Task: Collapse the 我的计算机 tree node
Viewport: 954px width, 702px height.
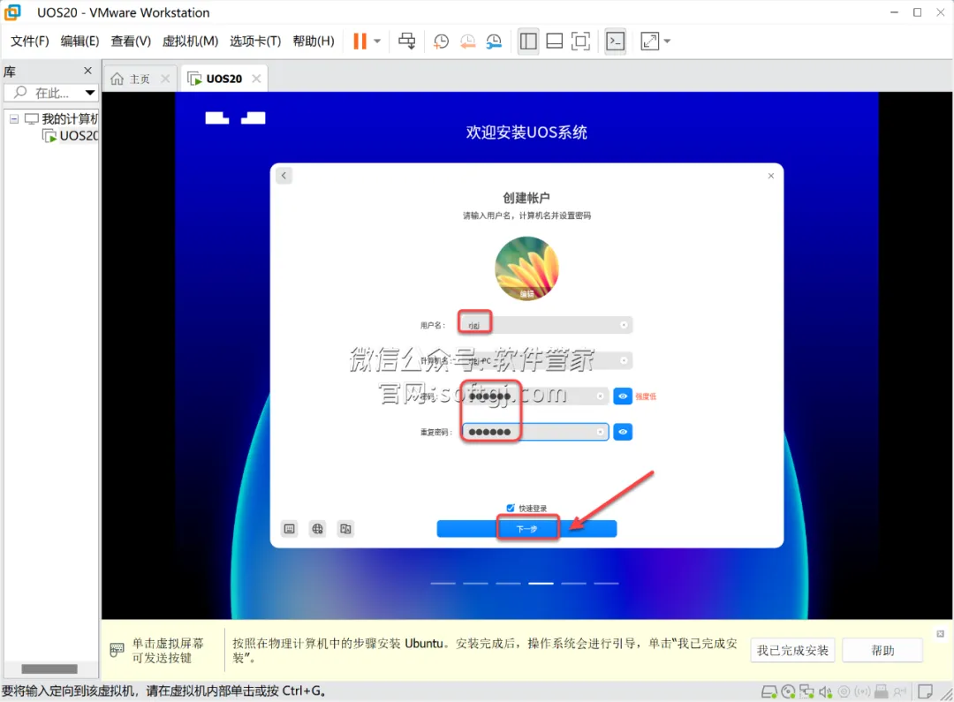Action: click(x=13, y=118)
